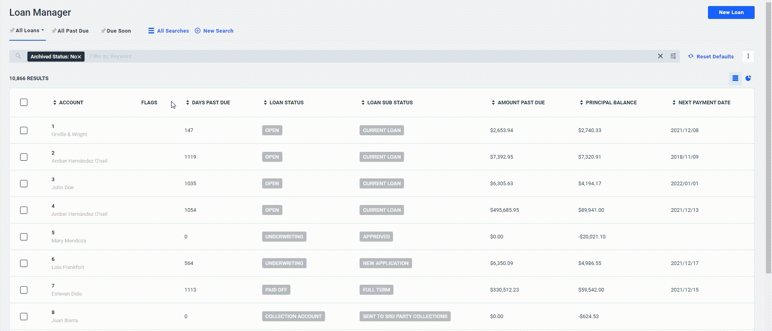Check the box for account 6 Lola Frankfort
The width and height of the screenshot is (772, 331).
pyautogui.click(x=24, y=263)
